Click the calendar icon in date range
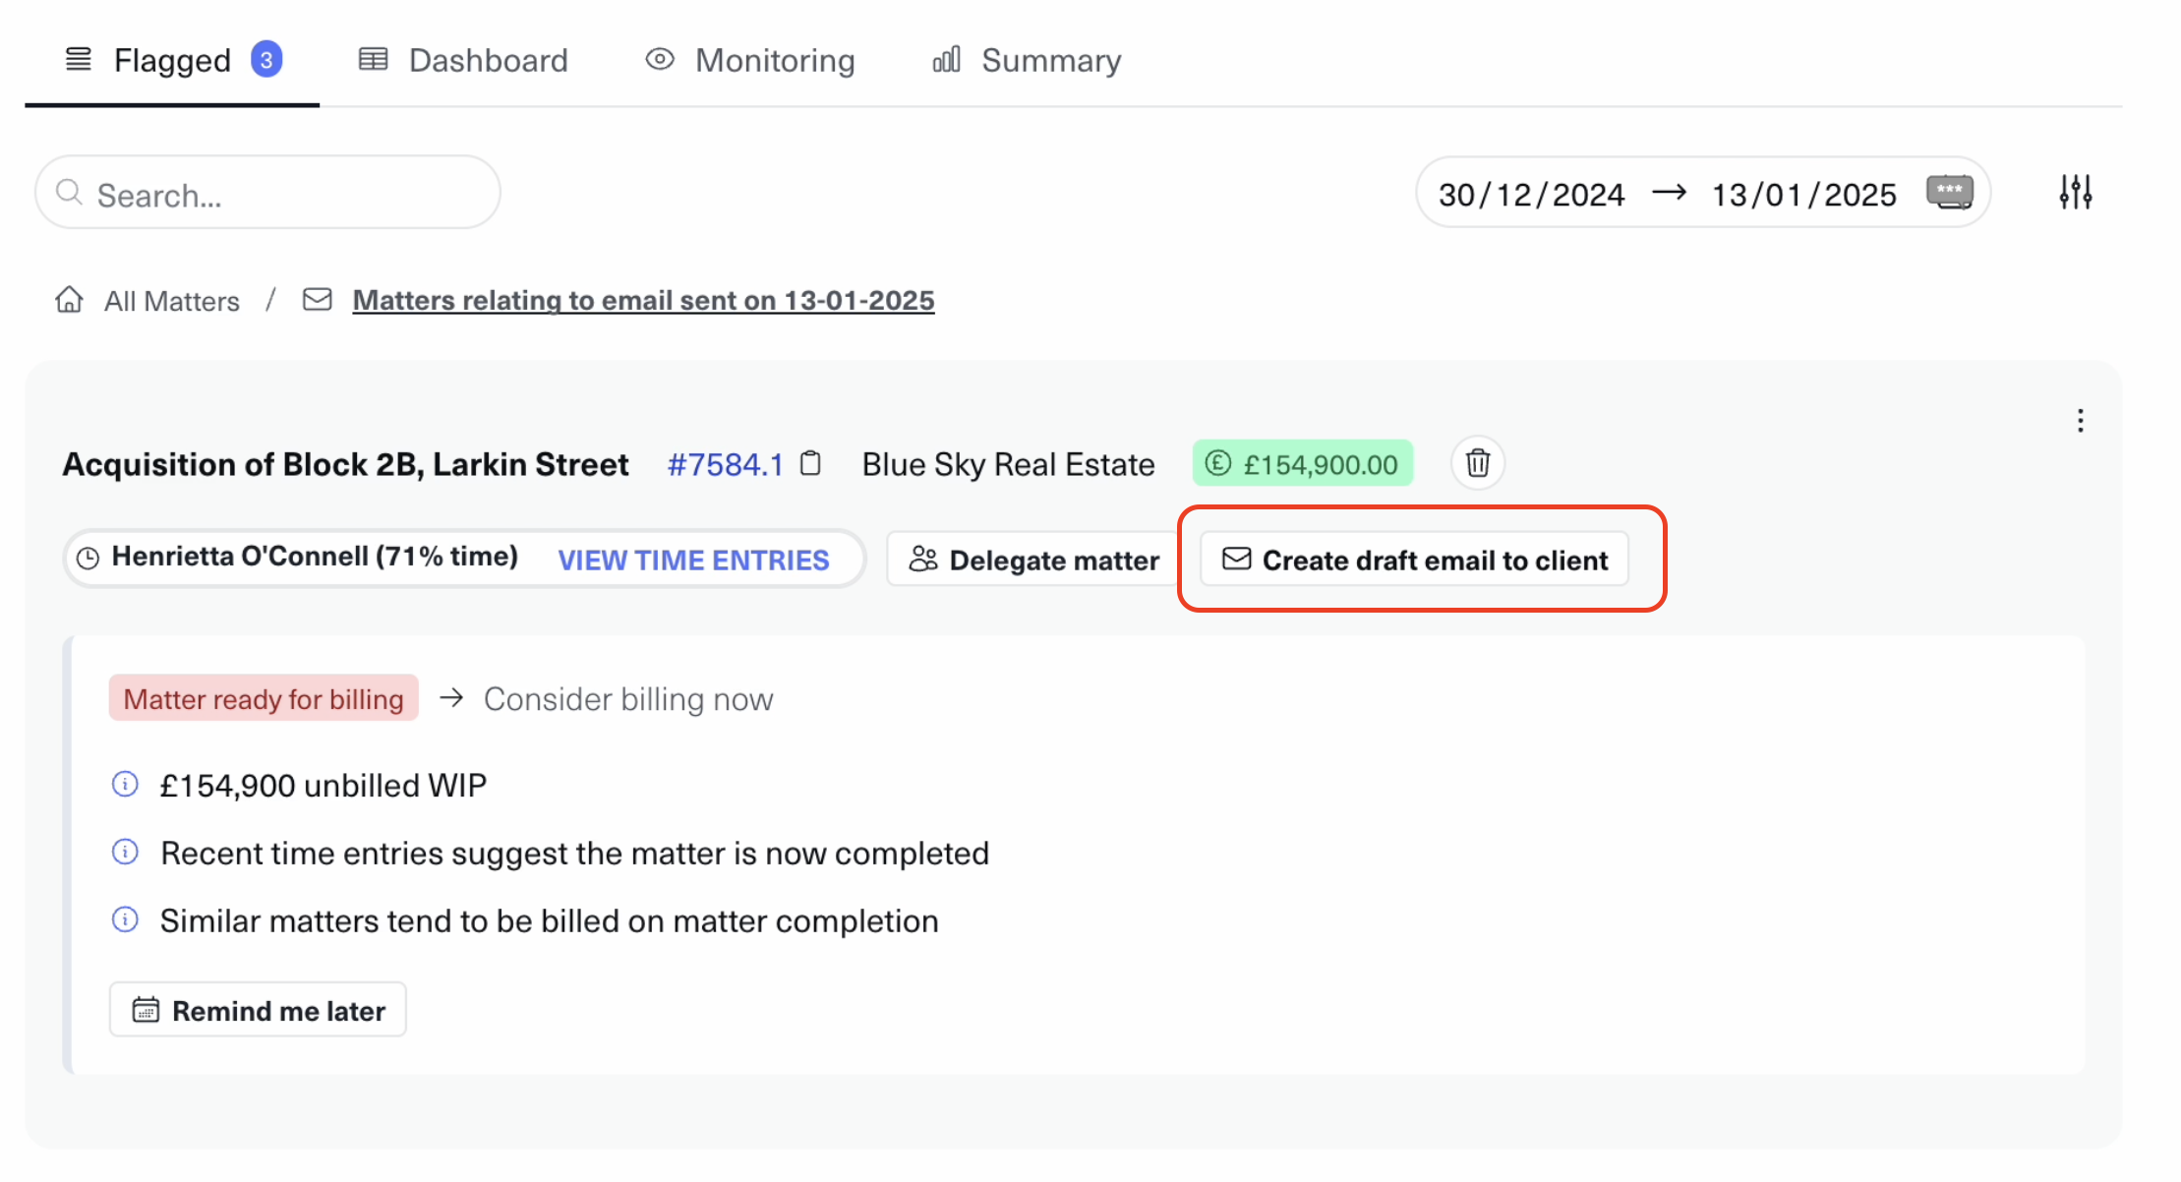Screen dimensions: 2181x1182 [1949, 192]
